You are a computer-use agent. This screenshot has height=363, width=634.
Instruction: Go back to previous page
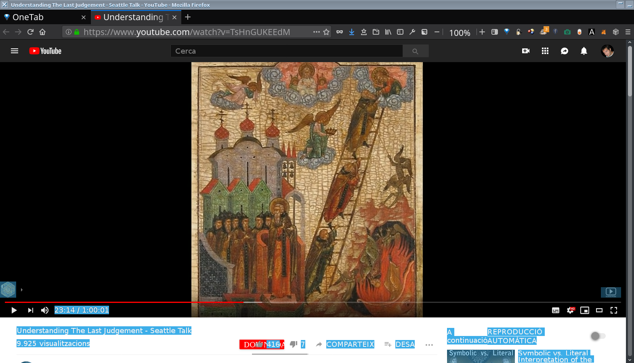[x=6, y=32]
